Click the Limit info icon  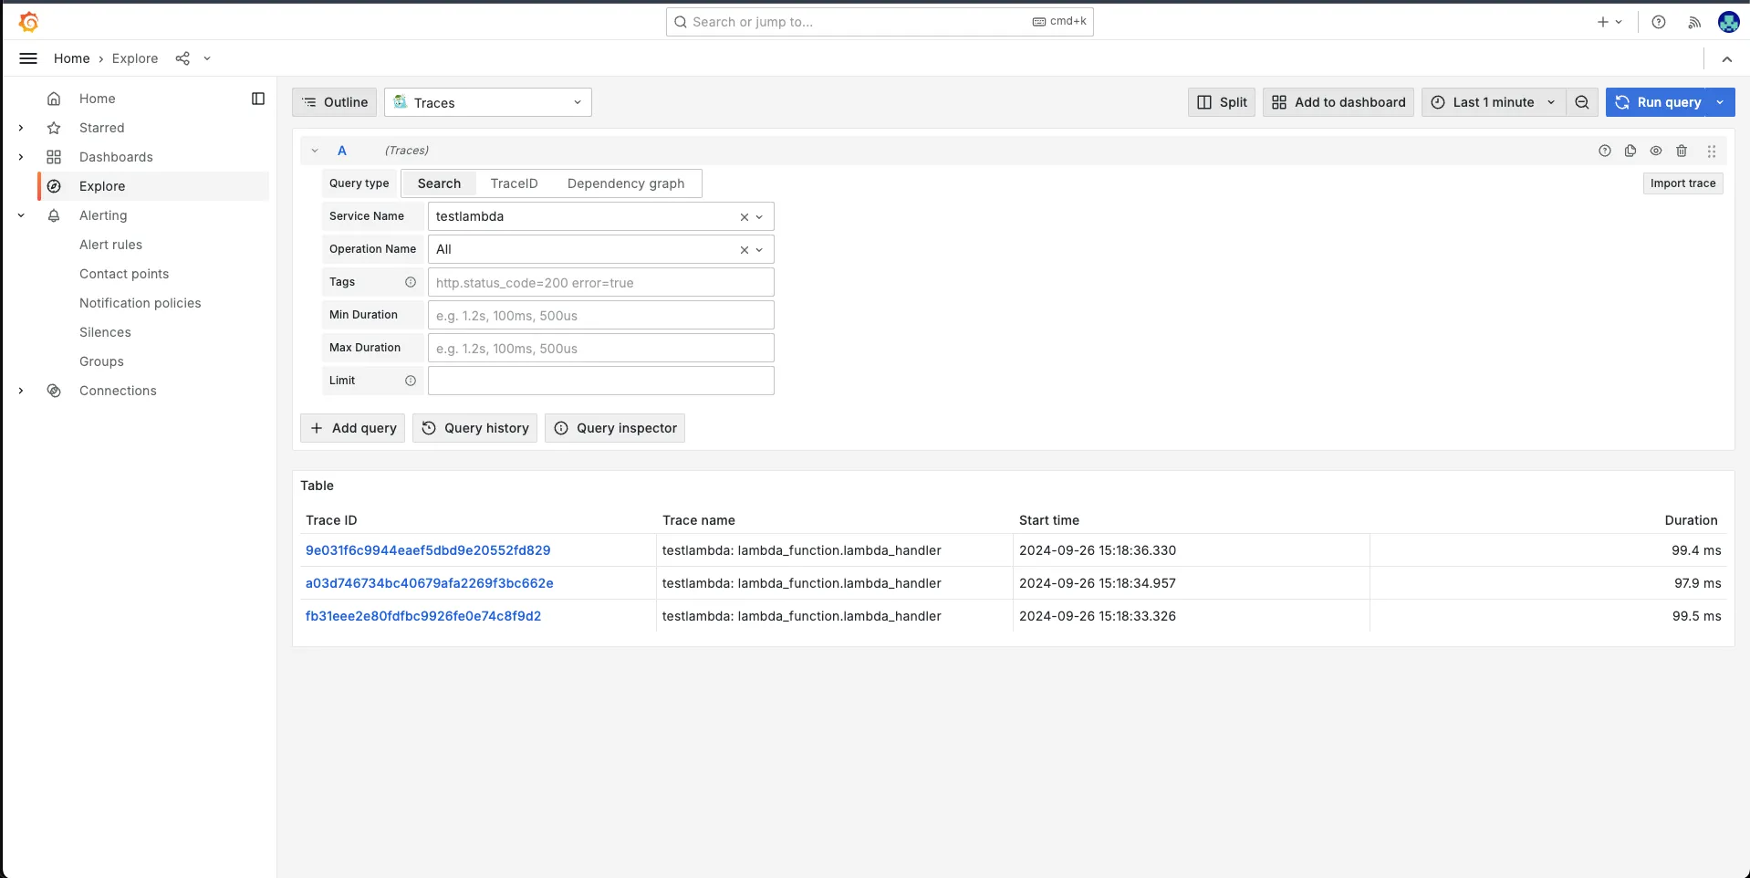click(411, 381)
